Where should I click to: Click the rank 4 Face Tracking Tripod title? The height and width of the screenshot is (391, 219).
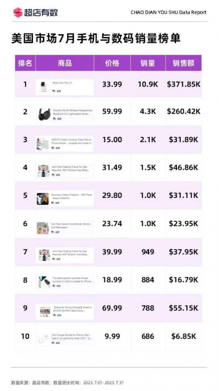click(x=71, y=168)
